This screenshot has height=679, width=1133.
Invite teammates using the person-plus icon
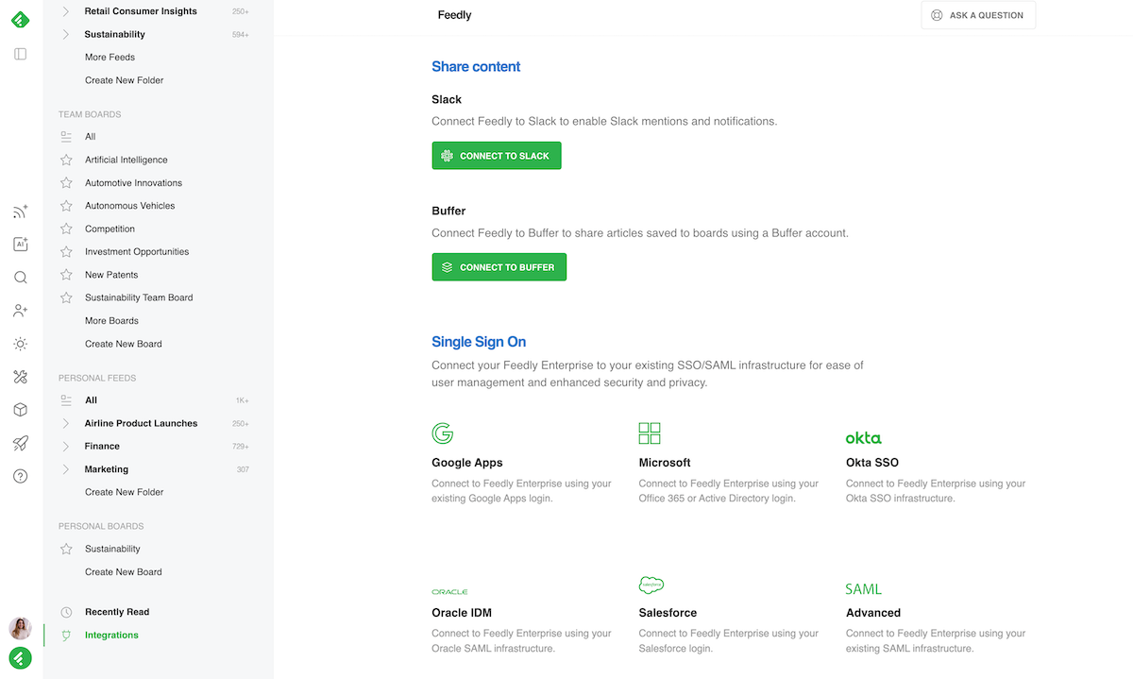click(x=20, y=310)
